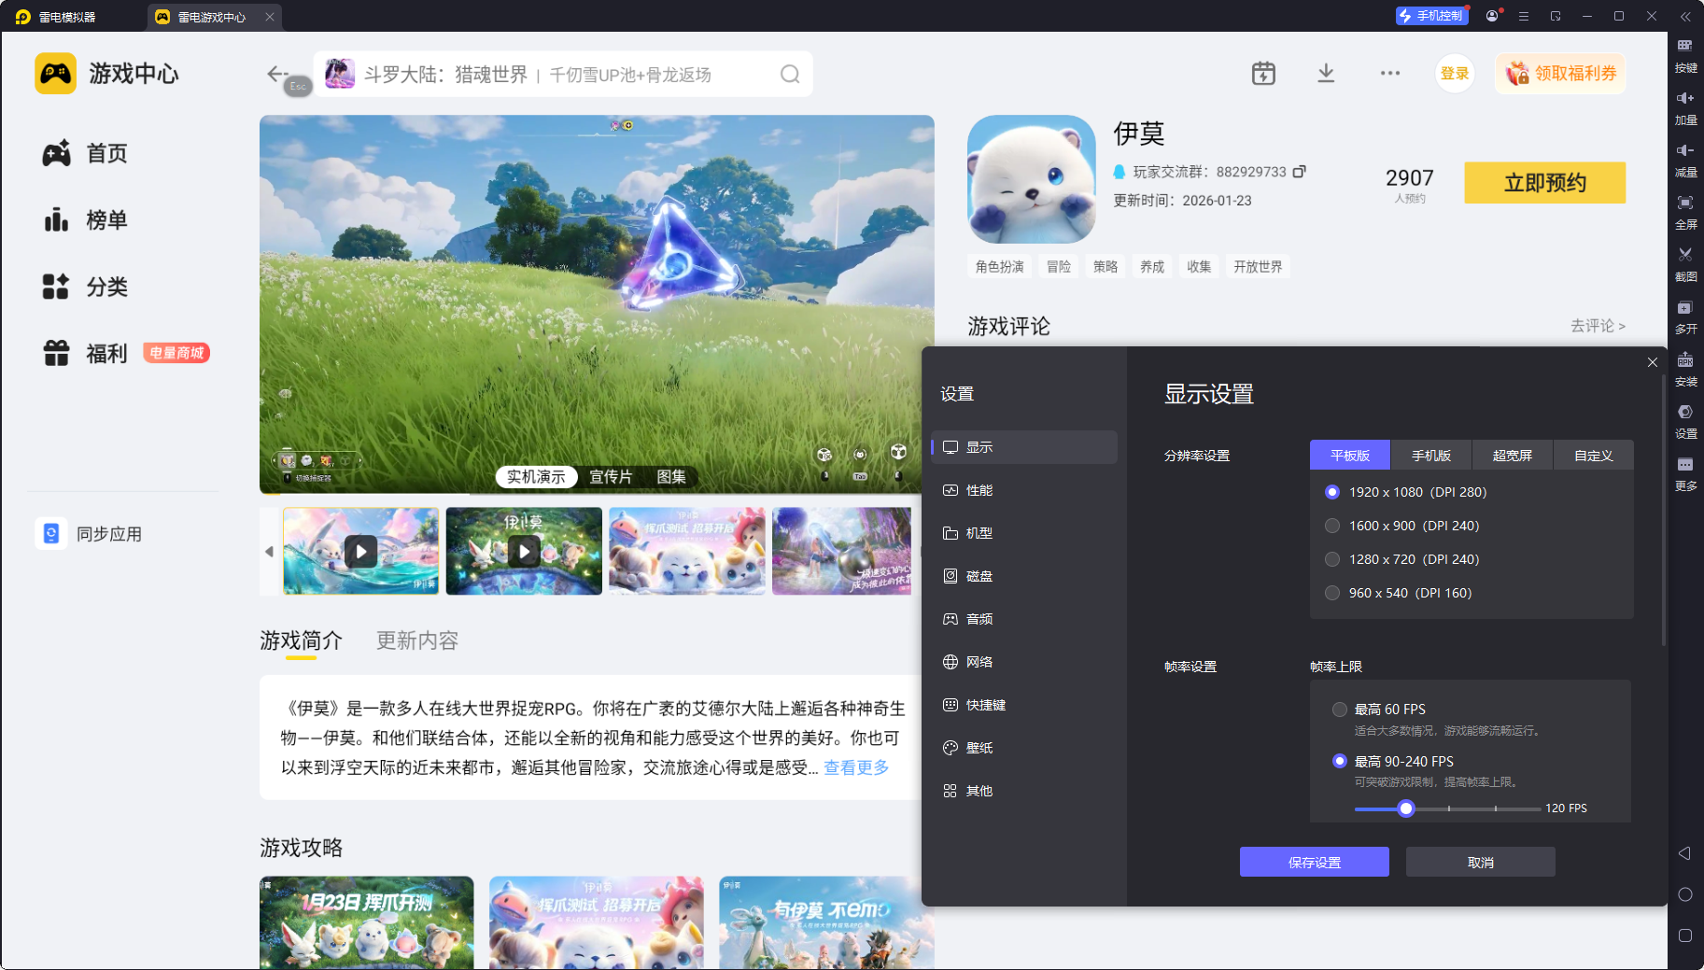Tap the Android recent apps square button
Image resolution: width=1704 pixels, height=970 pixels.
click(x=1684, y=935)
